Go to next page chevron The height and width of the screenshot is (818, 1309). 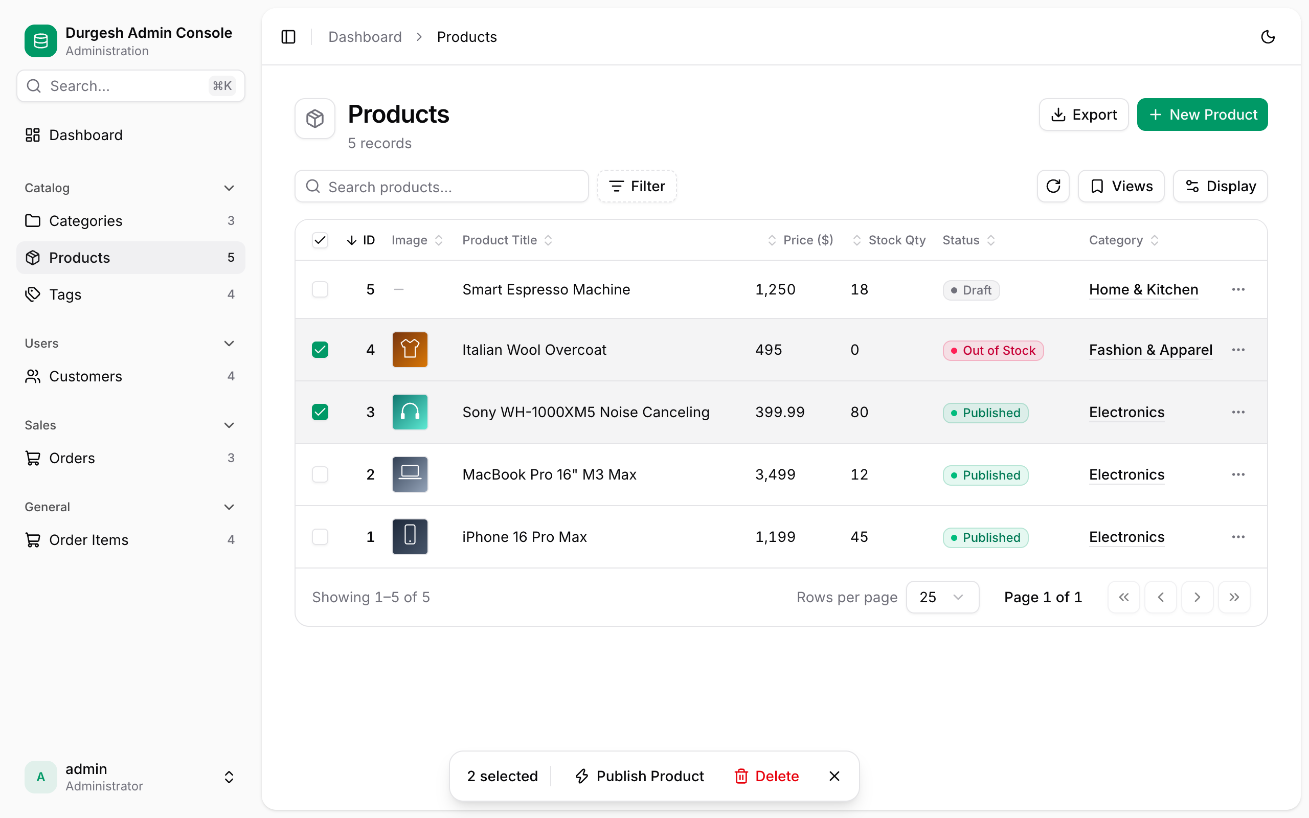click(x=1197, y=597)
